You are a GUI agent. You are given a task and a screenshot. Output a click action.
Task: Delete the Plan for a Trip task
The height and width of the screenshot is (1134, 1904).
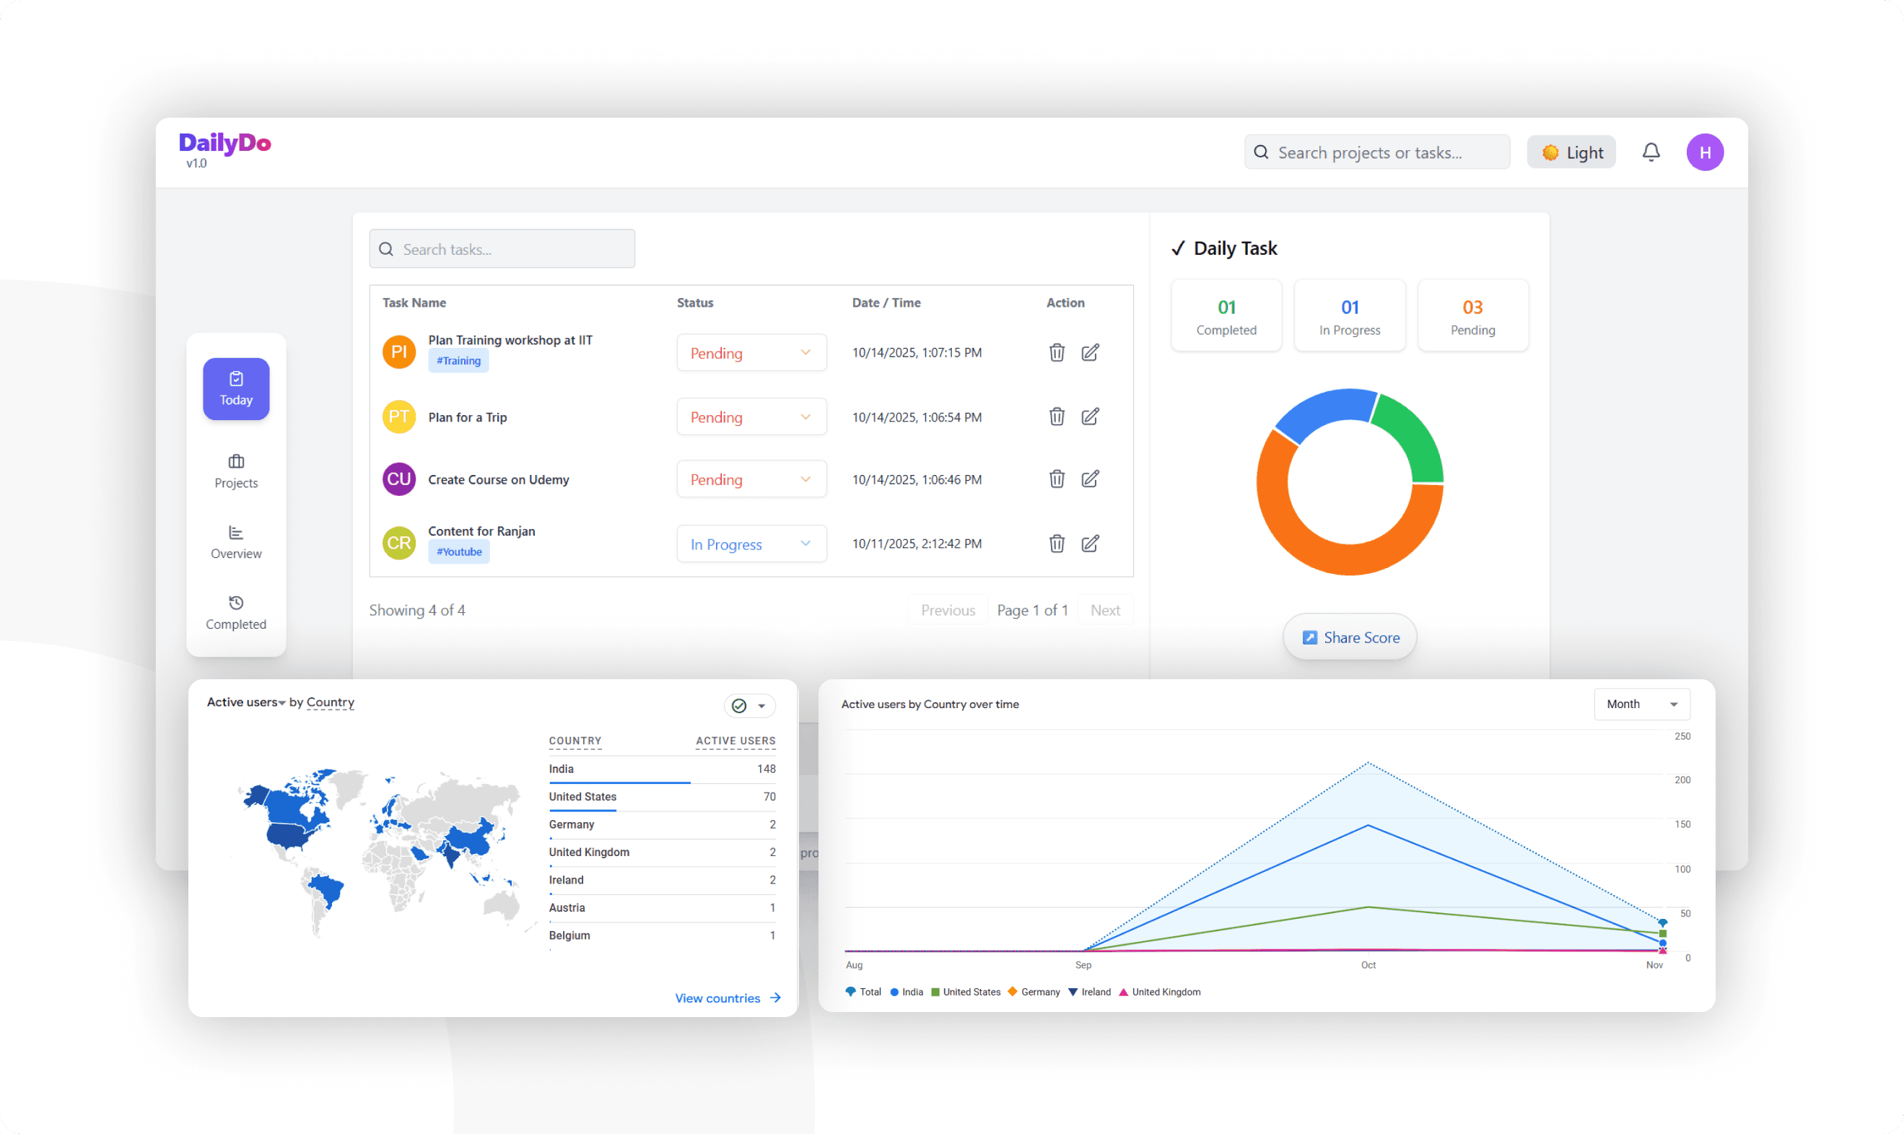pos(1057,416)
